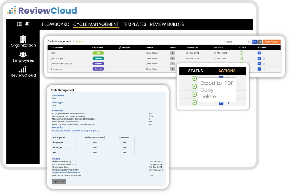Switch to the FLOWBOARD tab
This screenshot has height=195, width=291.
[x=56, y=24]
